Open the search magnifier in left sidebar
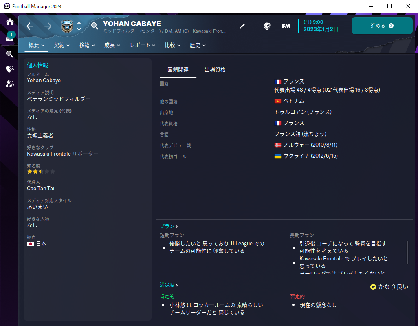The image size is (418, 326). coord(10,54)
